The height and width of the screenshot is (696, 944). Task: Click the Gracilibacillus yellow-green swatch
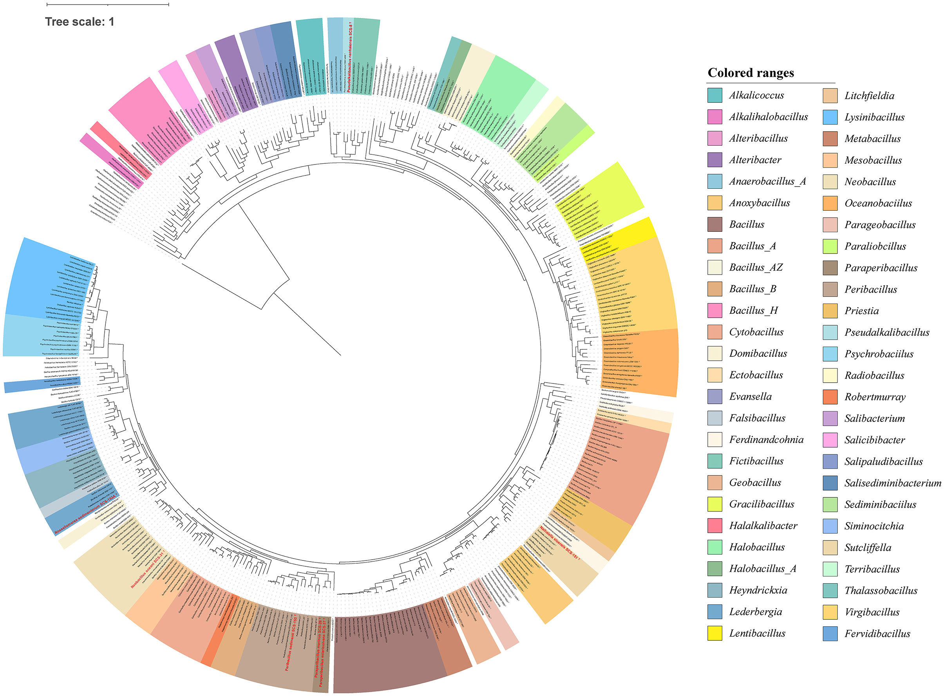pos(714,504)
